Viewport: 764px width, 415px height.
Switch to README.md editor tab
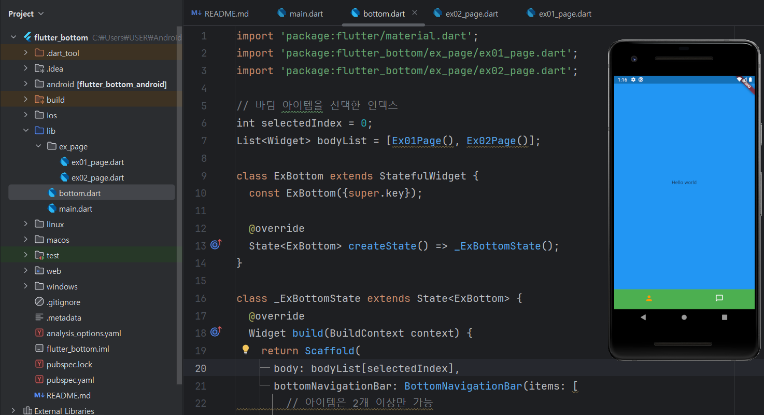coord(220,13)
